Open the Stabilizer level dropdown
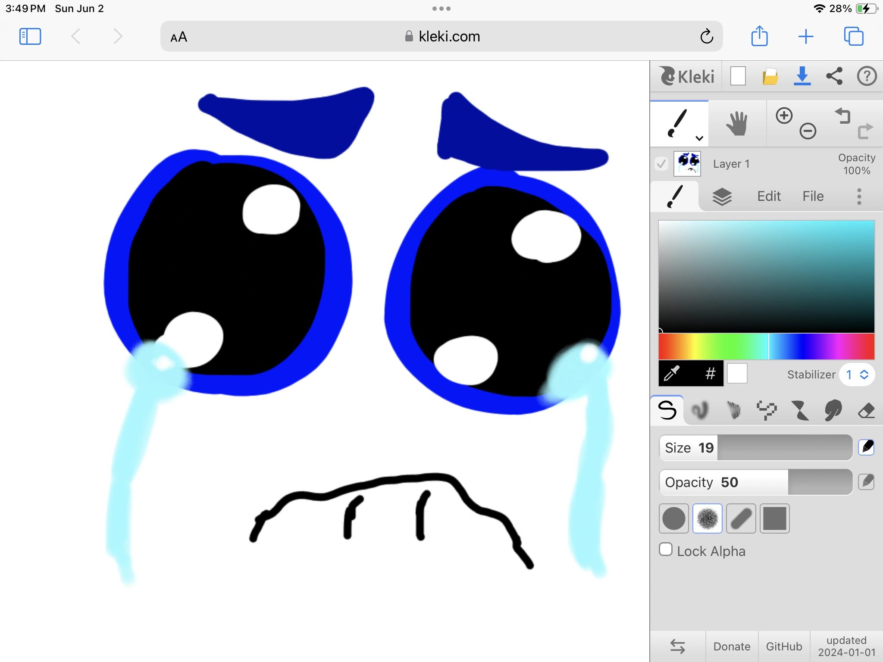The height and width of the screenshot is (662, 883). click(x=857, y=375)
